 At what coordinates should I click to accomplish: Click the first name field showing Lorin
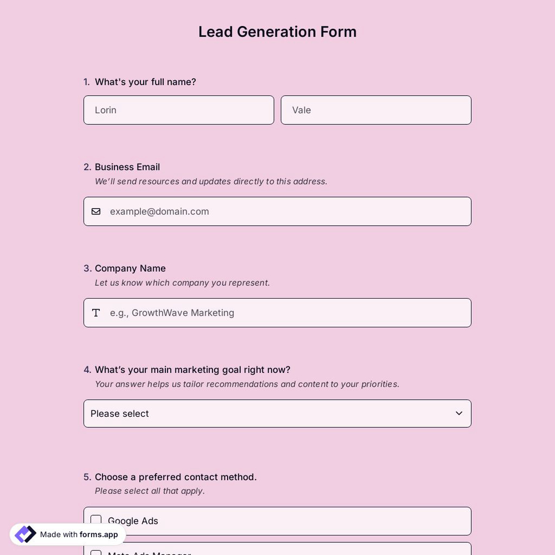pyautogui.click(x=179, y=110)
